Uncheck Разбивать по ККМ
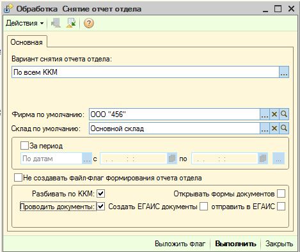Viewport: 300px width, 252px height. click(100, 194)
